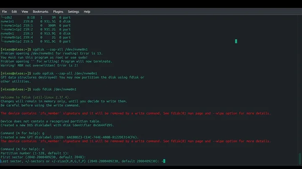This screenshot has height=169, width=302.
Task: Click the terminal scrollbar handle at right edge
Action: tap(299, 159)
